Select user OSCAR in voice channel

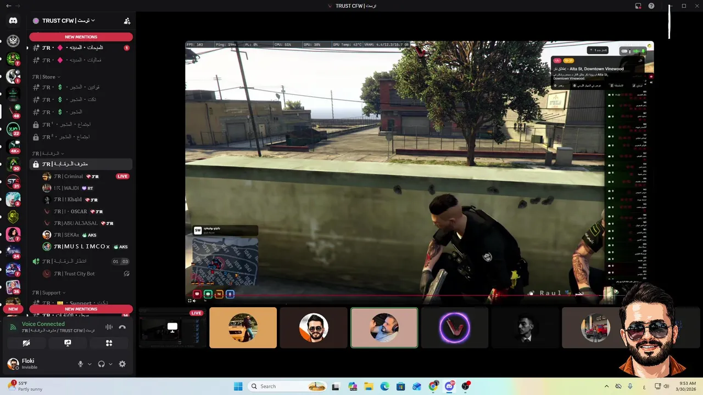(x=86, y=211)
